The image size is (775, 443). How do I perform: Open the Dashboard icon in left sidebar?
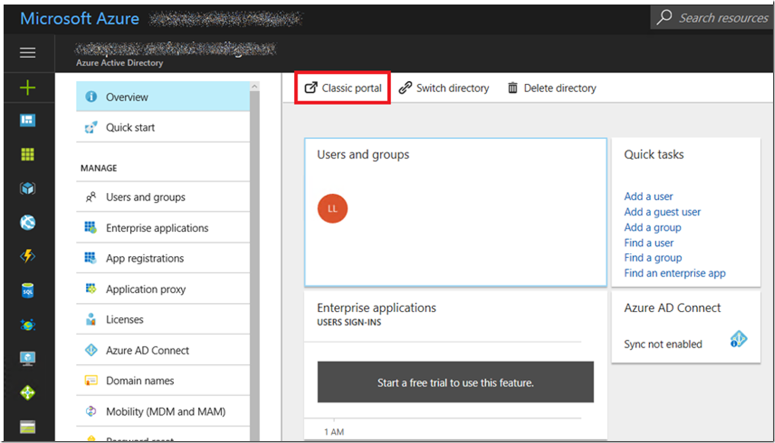[x=27, y=120]
